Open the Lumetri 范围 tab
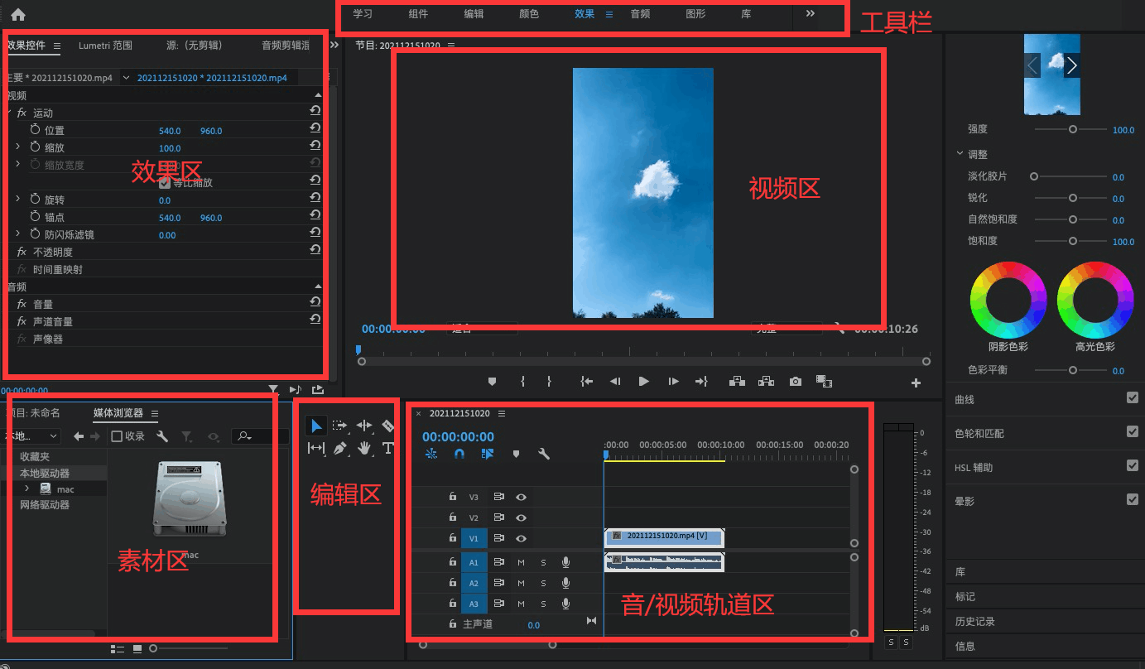The width and height of the screenshot is (1145, 669). point(105,46)
